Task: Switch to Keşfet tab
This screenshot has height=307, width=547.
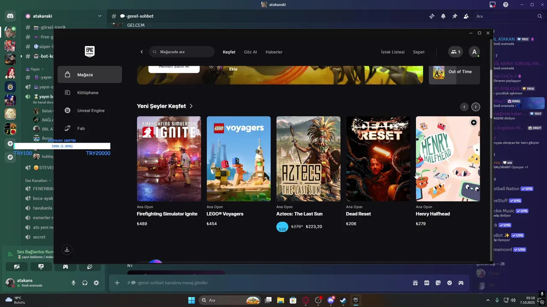Action: tap(229, 52)
